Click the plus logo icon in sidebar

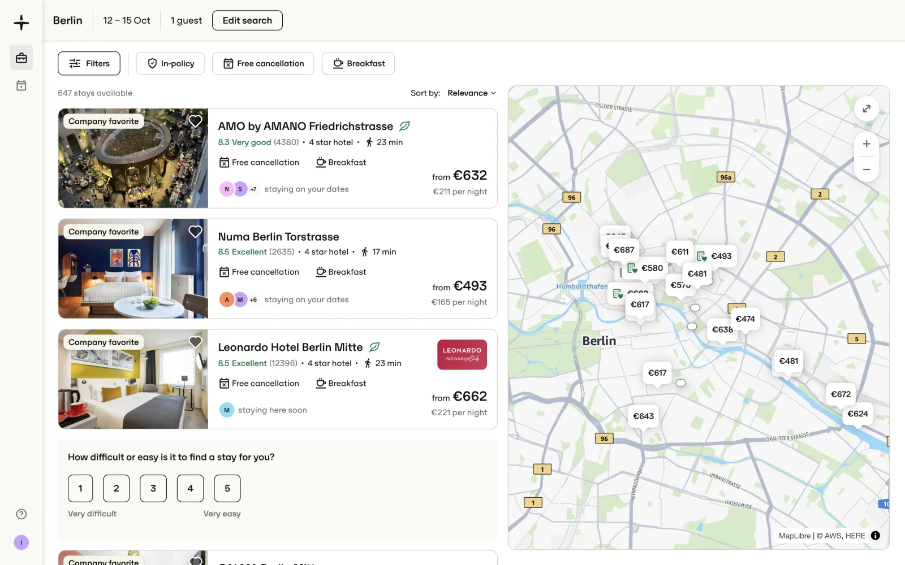(21, 23)
